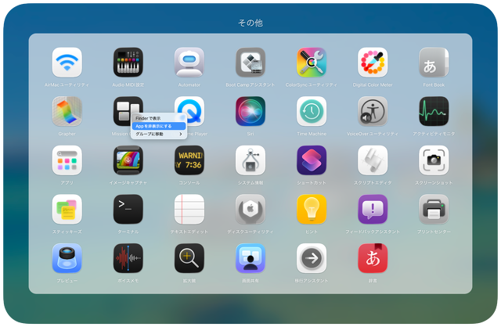Launch the Siri app
The image size is (501, 327).
(250, 111)
